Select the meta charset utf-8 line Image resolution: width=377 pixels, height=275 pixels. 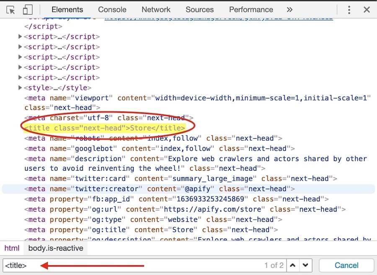[108, 118]
